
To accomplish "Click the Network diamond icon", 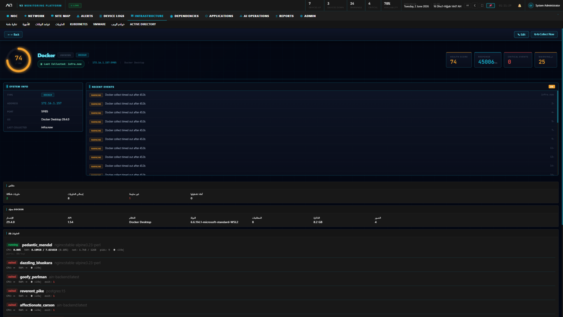I will pos(25,16).
